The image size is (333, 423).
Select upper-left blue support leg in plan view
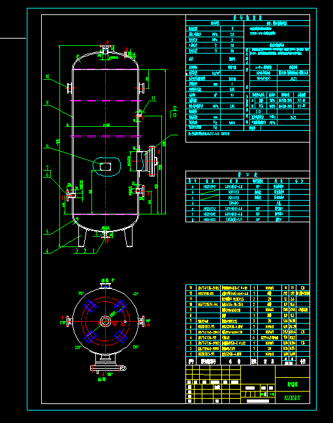90,306
